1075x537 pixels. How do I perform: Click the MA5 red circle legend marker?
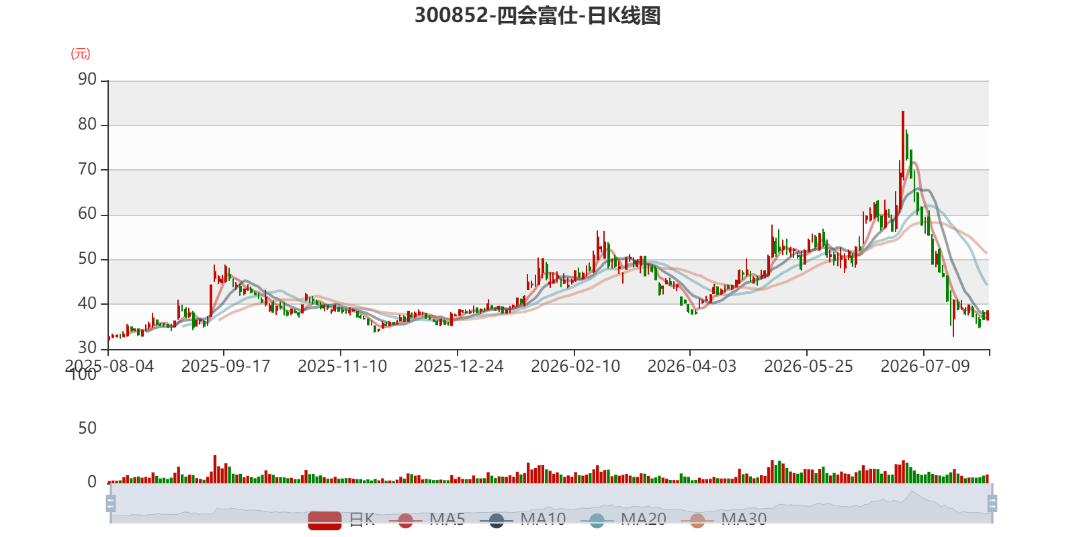point(405,520)
